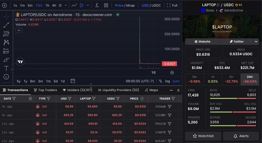This screenshot has width=262, height=143.
Task: Minimize the transactions panel
Action: click(171, 90)
